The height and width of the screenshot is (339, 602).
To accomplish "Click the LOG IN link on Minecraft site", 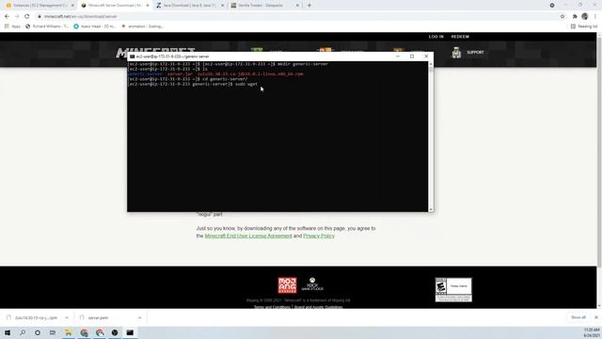I will pos(436,37).
